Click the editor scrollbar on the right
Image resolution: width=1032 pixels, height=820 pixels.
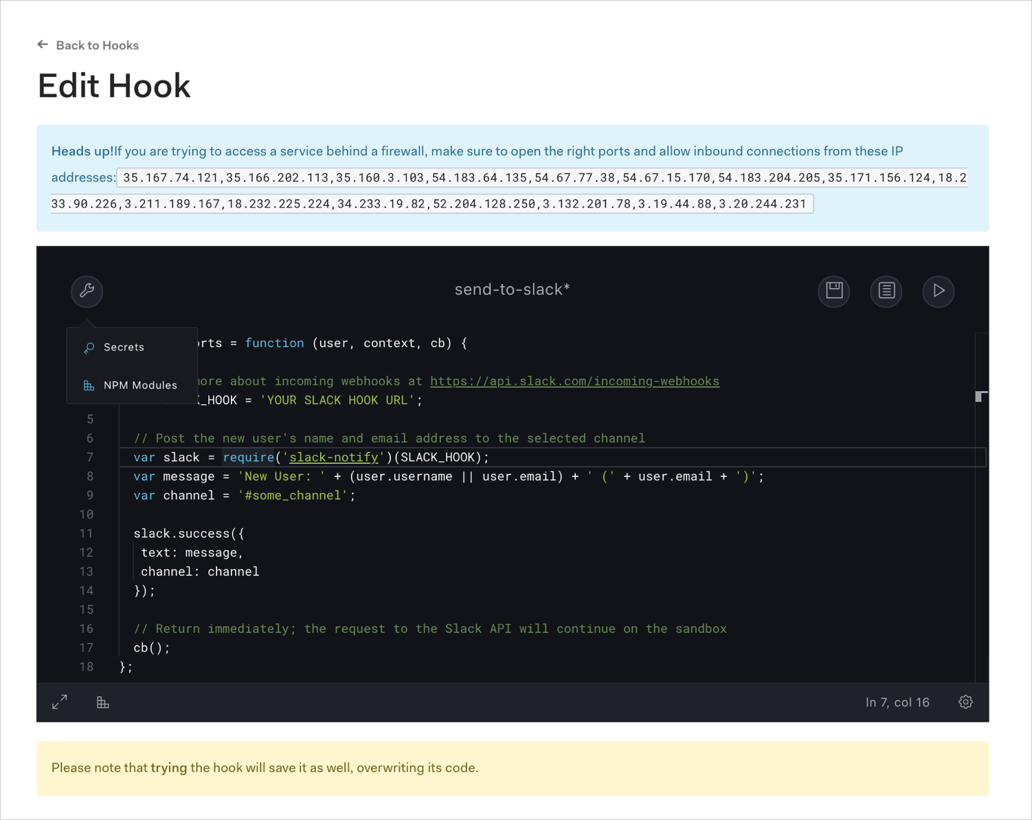pos(980,397)
